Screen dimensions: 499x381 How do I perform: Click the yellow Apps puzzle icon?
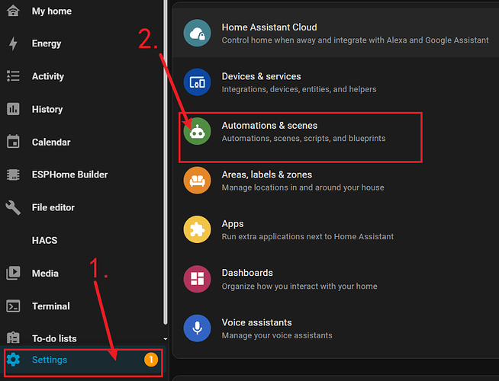click(197, 229)
